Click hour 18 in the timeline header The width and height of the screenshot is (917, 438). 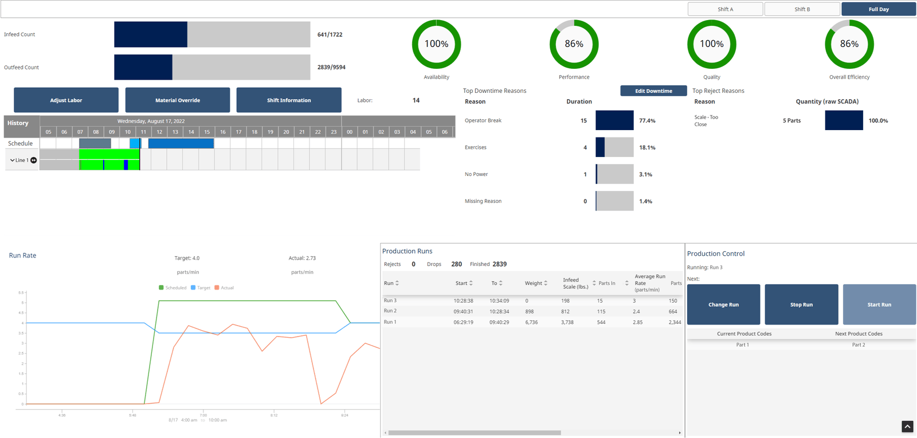click(x=254, y=132)
